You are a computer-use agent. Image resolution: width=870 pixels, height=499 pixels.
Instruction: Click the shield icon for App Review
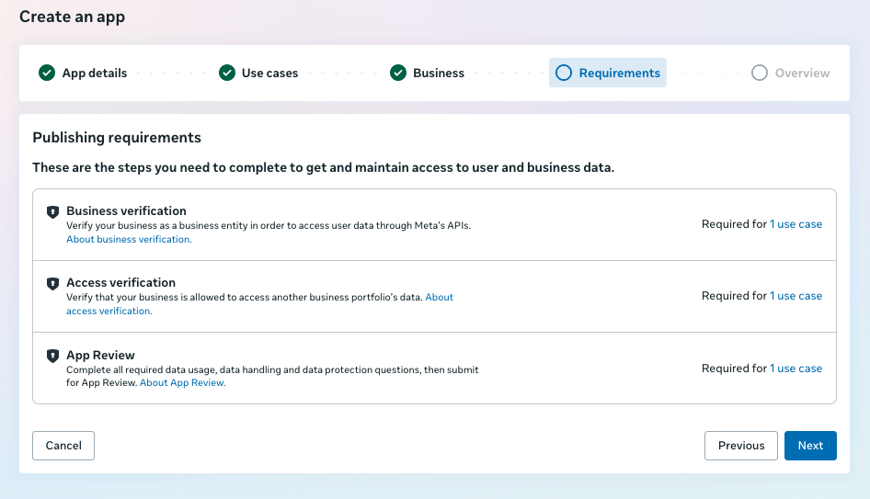tap(52, 356)
